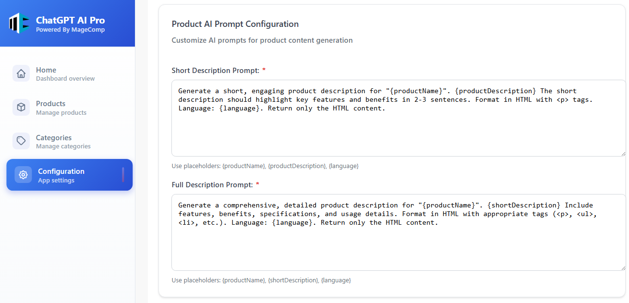Click the ChatGPT AI Pro title text
This screenshot has width=629, height=303.
[x=70, y=20]
